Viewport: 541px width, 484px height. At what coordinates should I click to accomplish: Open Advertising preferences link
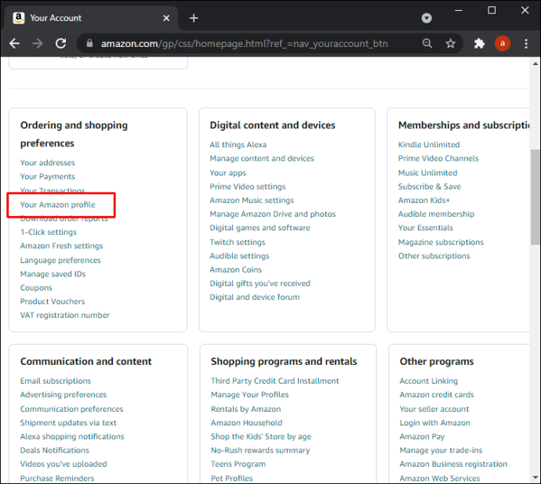(x=64, y=395)
